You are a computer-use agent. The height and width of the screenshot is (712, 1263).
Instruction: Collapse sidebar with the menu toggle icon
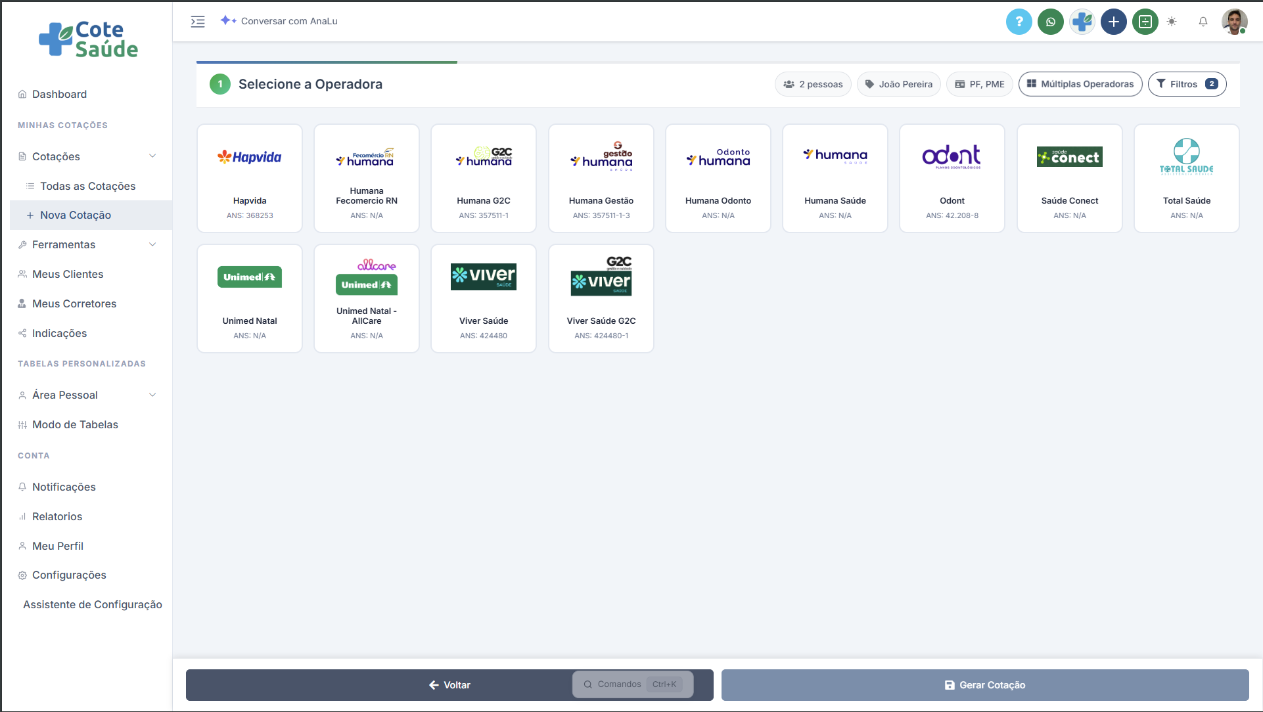198,22
